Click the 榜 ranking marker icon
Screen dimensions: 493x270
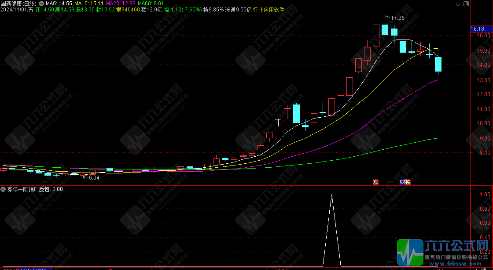[408, 182]
